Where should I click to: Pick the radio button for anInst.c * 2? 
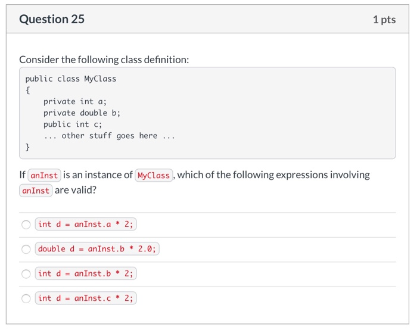[26, 298]
